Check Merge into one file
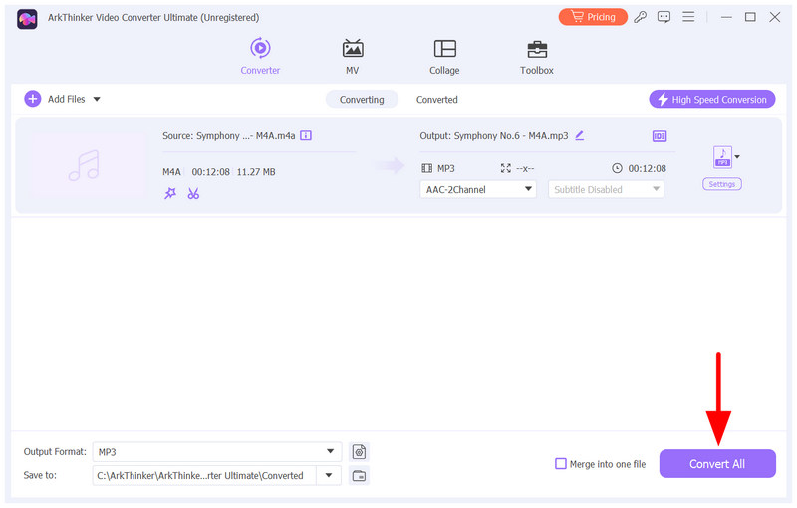This screenshot has height=508, width=797. coord(561,464)
